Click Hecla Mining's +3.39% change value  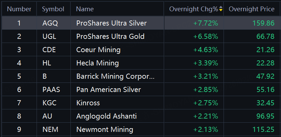(205, 63)
